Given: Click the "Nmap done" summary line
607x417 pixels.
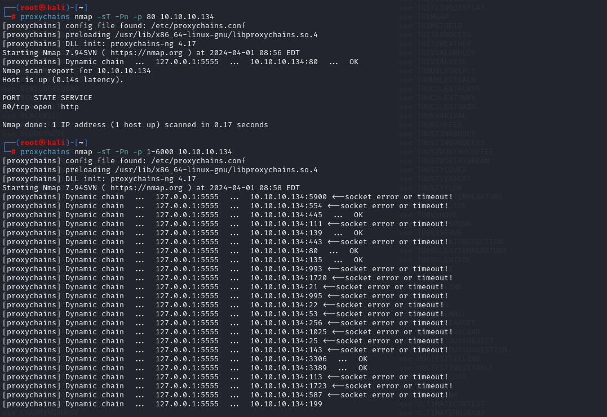Looking at the screenshot, I should point(135,125).
